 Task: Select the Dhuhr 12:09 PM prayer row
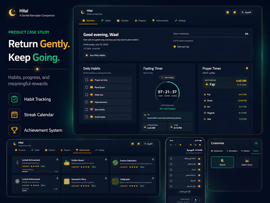[225, 100]
